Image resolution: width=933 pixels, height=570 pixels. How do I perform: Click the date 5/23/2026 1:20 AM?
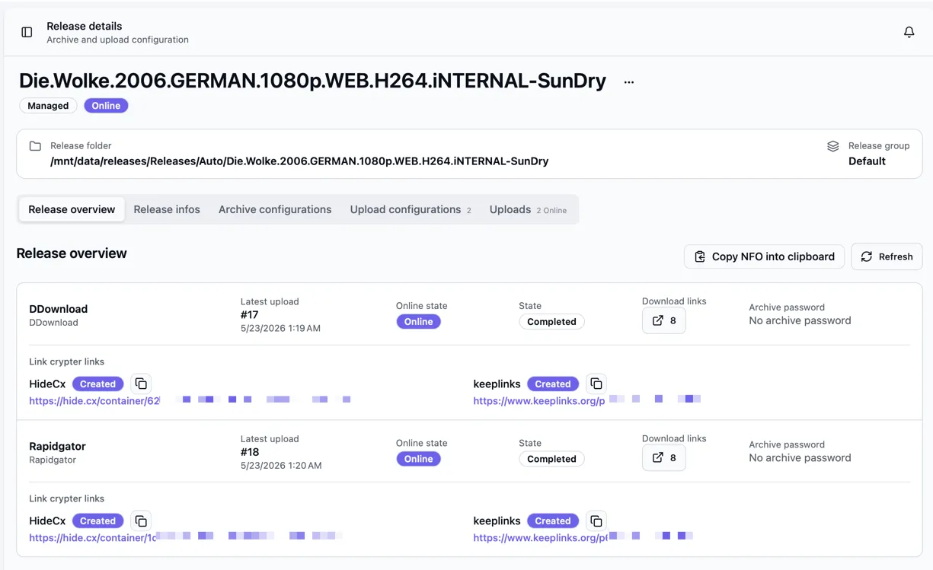tap(281, 465)
